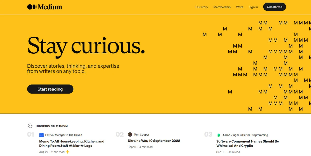This screenshot has width=311, height=156.
Task: Open the Our story menu link
Action: pos(202,7)
